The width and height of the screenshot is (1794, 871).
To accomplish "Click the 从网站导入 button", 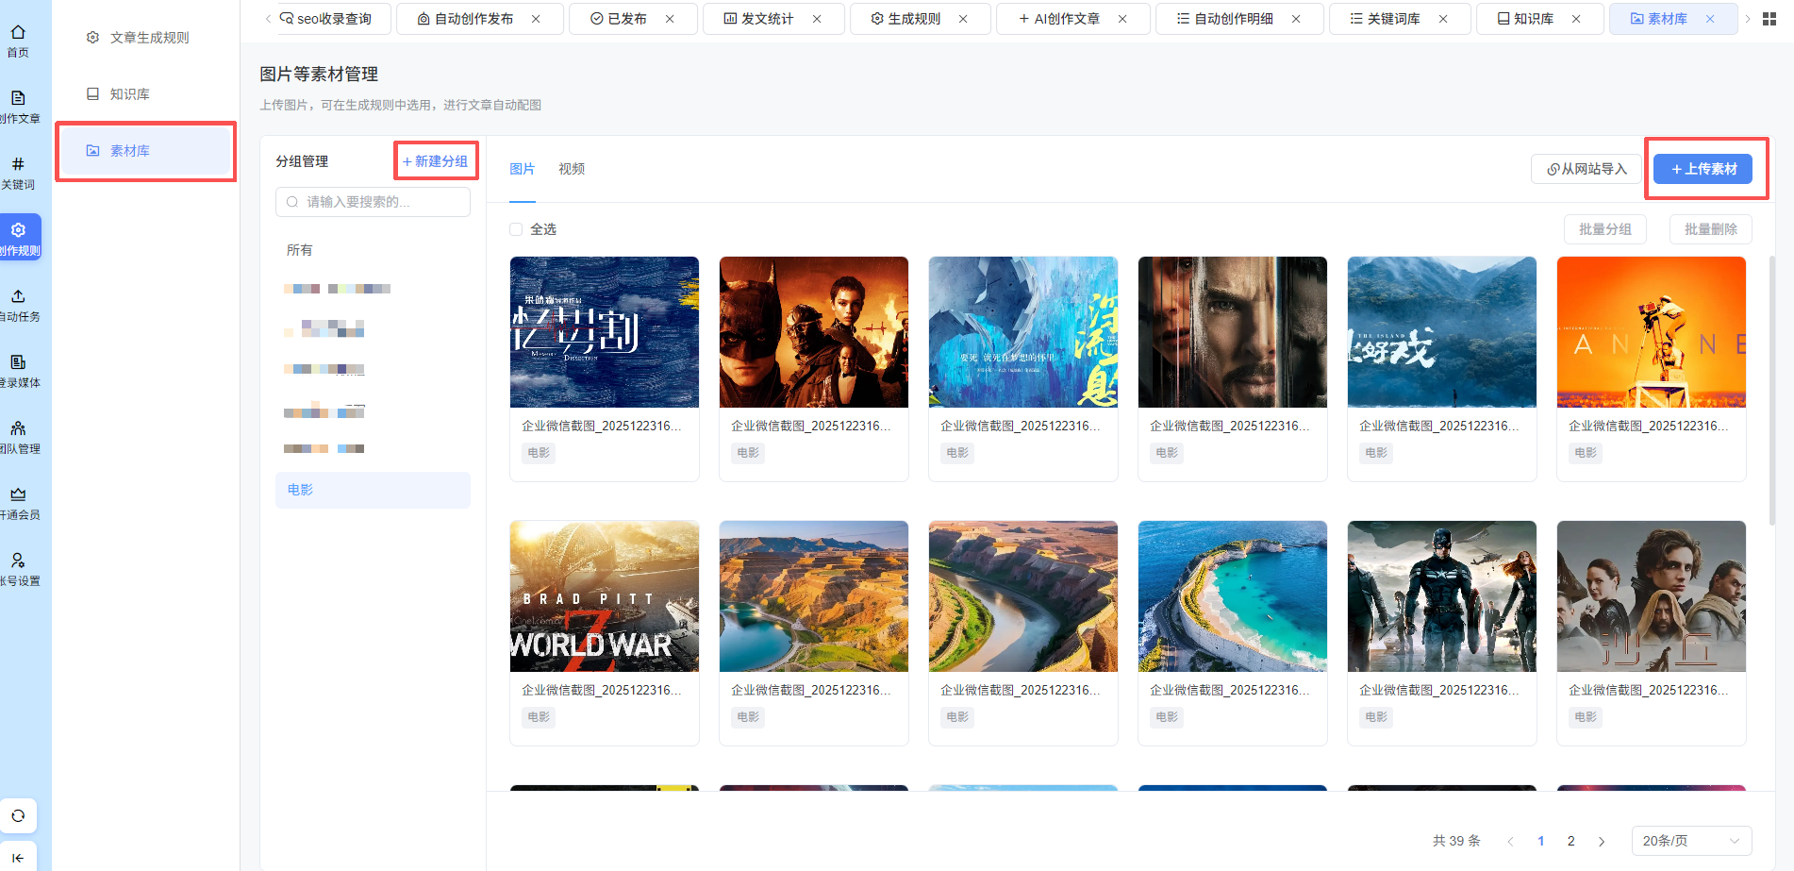I will coord(1586,169).
